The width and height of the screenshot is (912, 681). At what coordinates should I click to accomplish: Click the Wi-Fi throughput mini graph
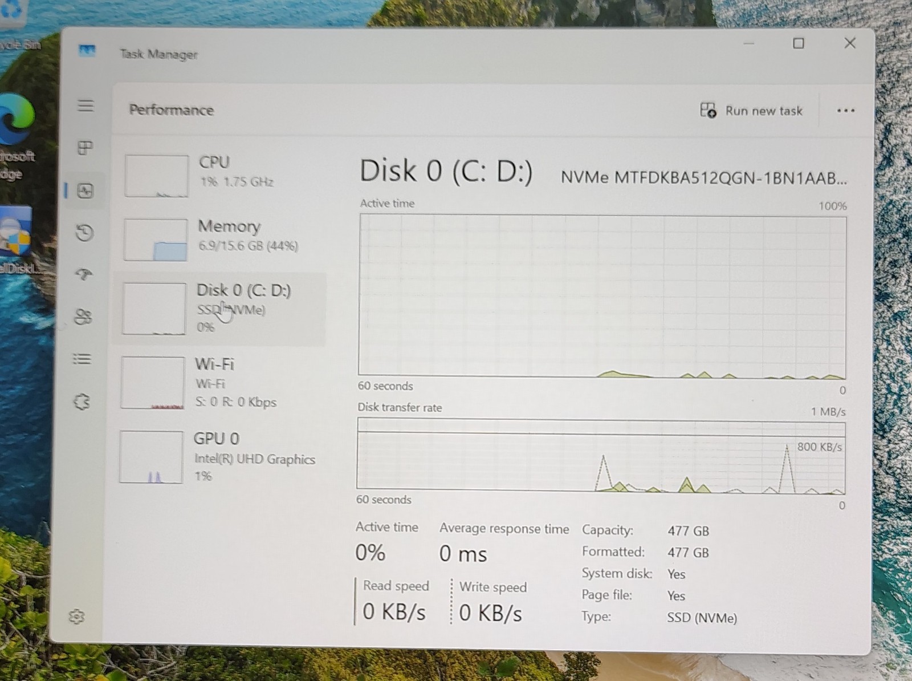point(153,383)
